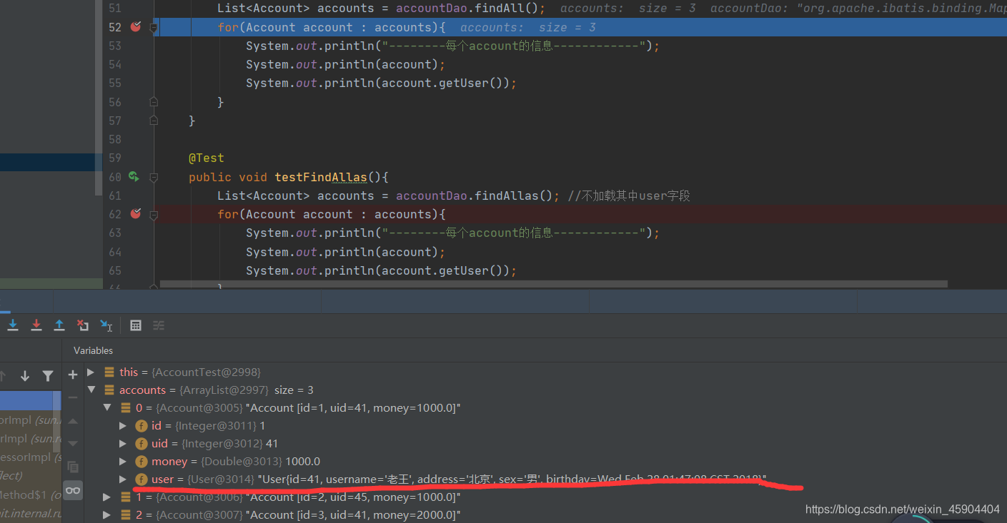This screenshot has height=523, width=1007.
Task: Click the previous frame up-arrow icon
Action: click(3, 376)
